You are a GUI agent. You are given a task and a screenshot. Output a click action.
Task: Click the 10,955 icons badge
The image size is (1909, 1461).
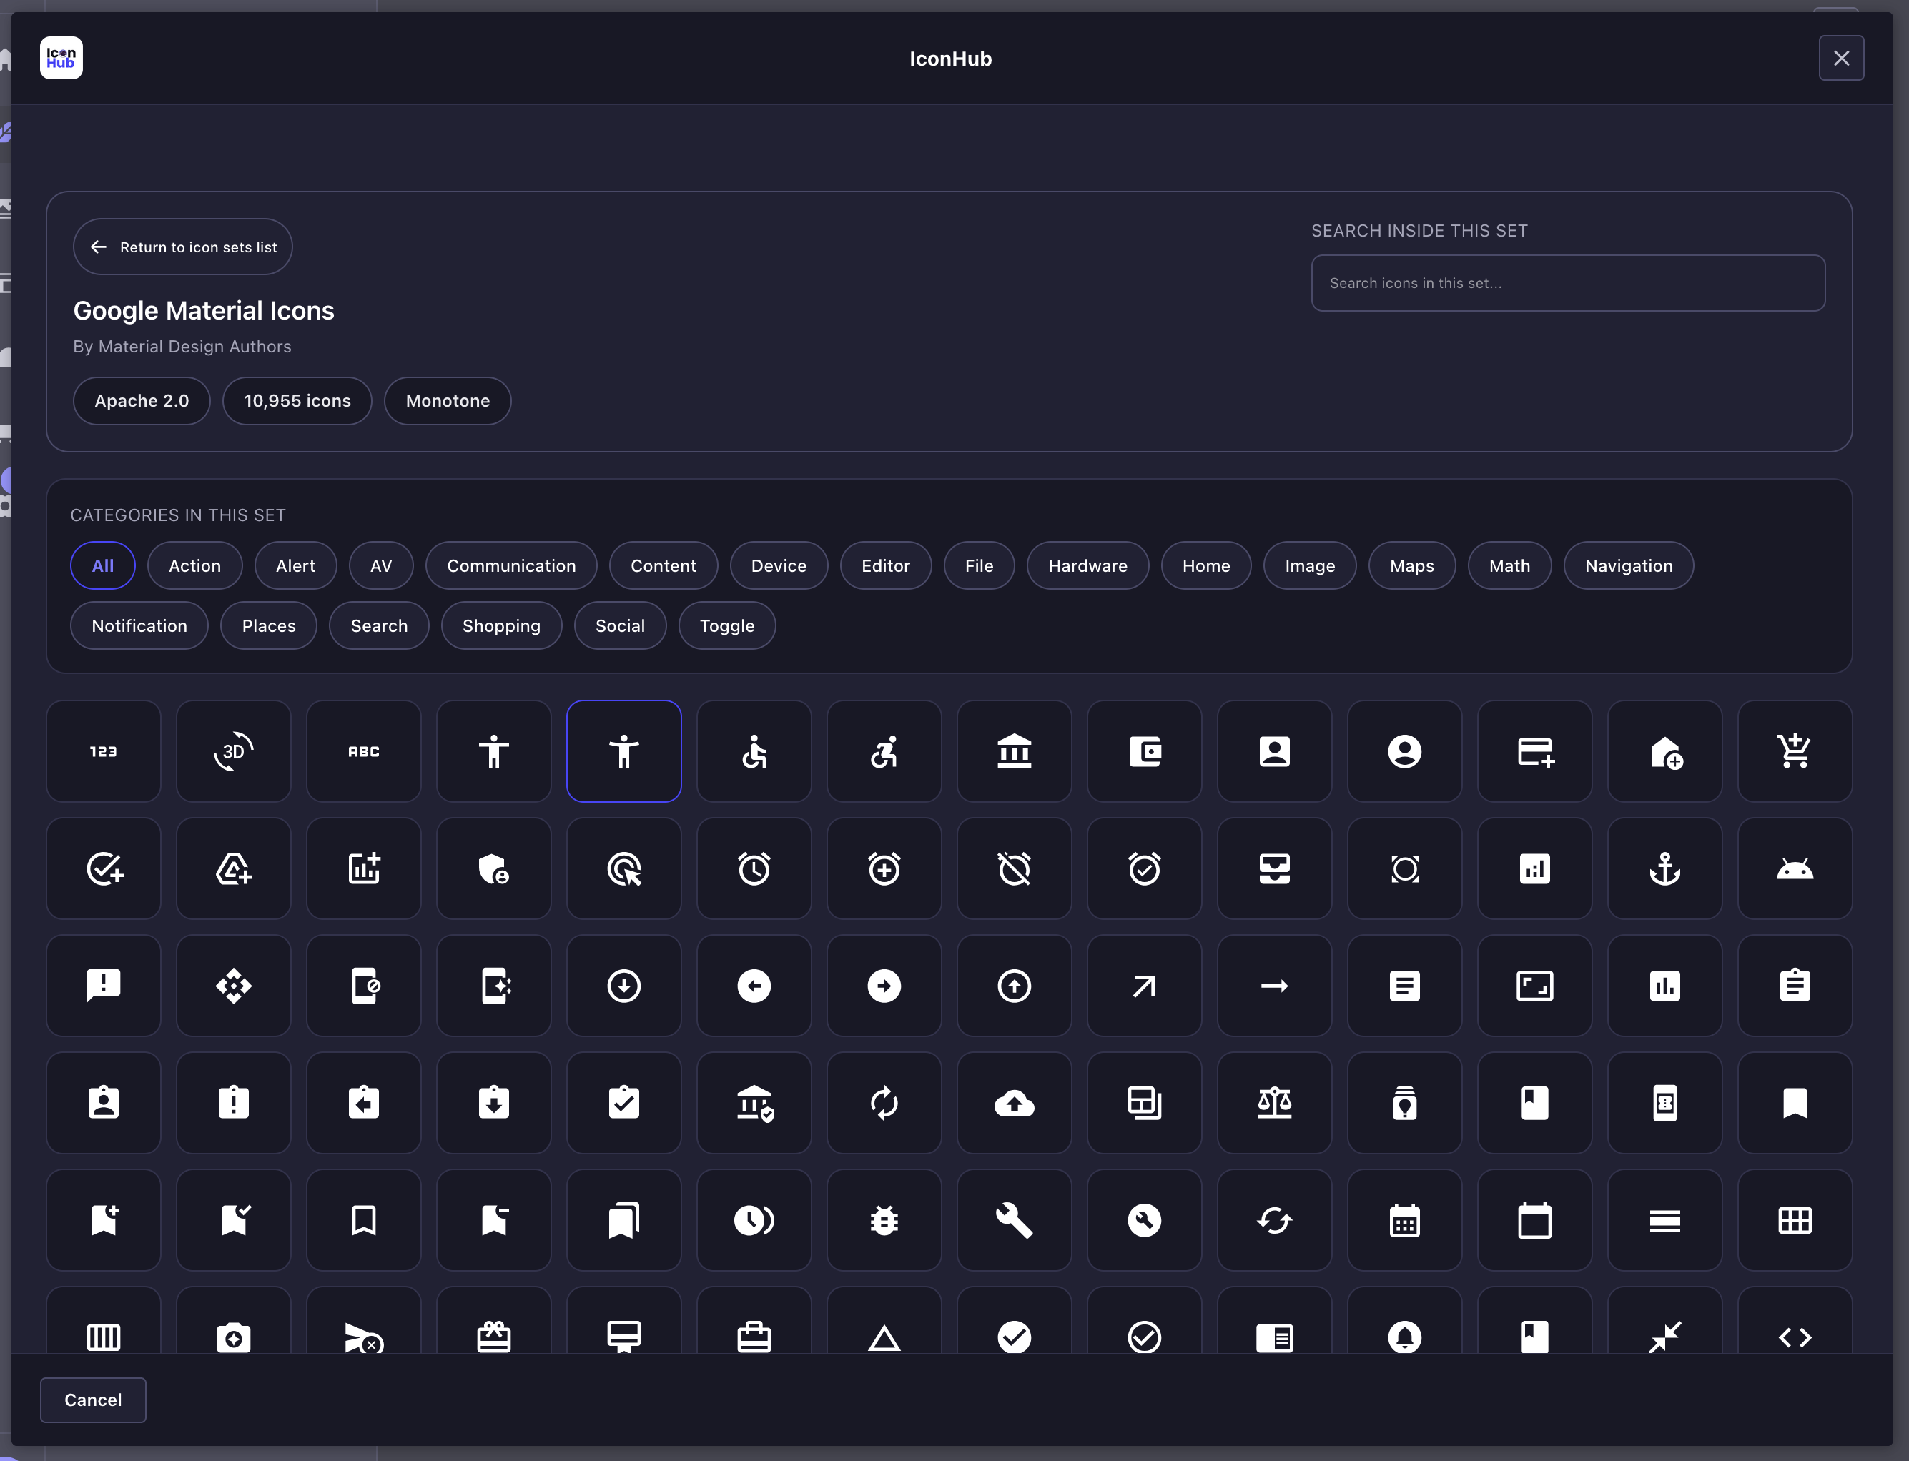click(x=297, y=401)
